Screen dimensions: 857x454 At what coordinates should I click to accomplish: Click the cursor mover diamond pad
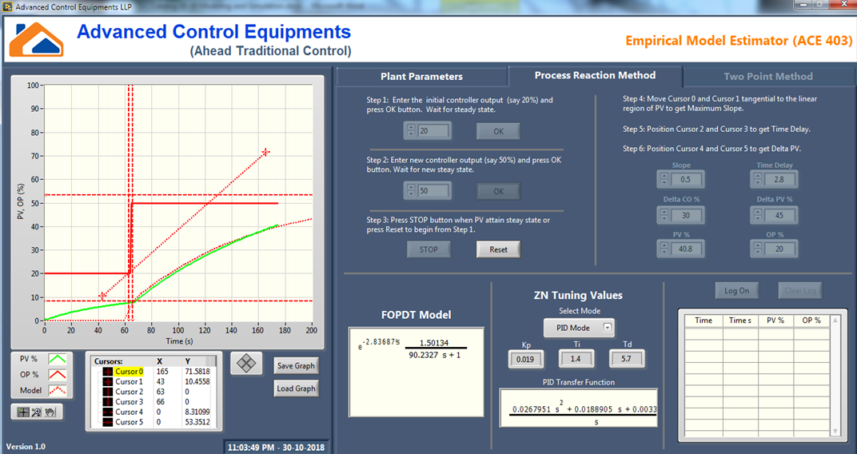point(246,364)
